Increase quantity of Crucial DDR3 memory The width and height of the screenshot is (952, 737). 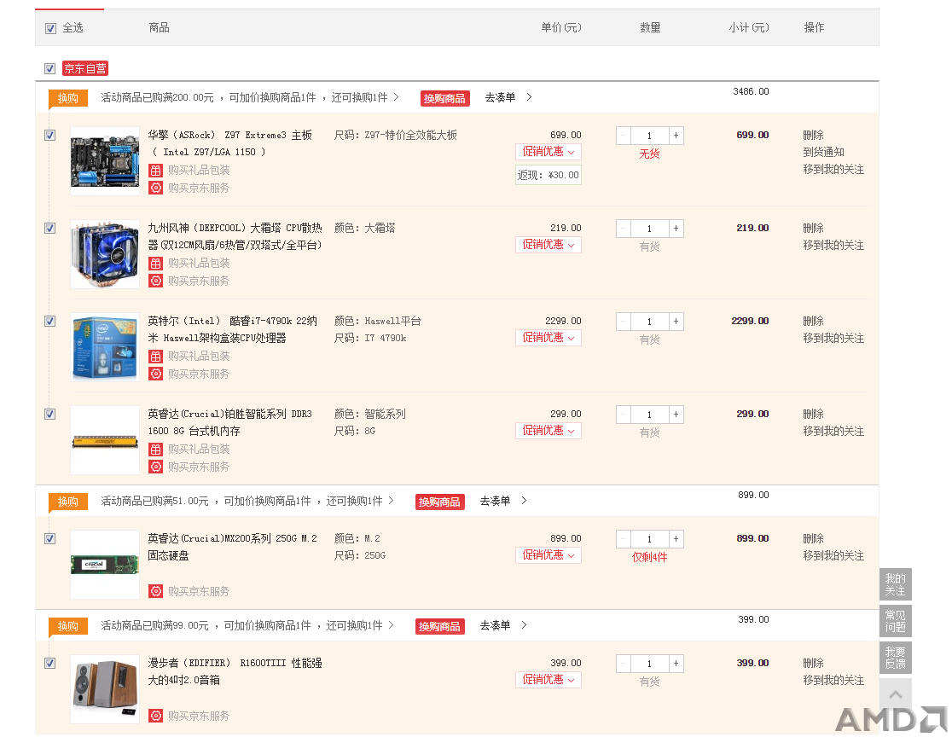(x=676, y=414)
